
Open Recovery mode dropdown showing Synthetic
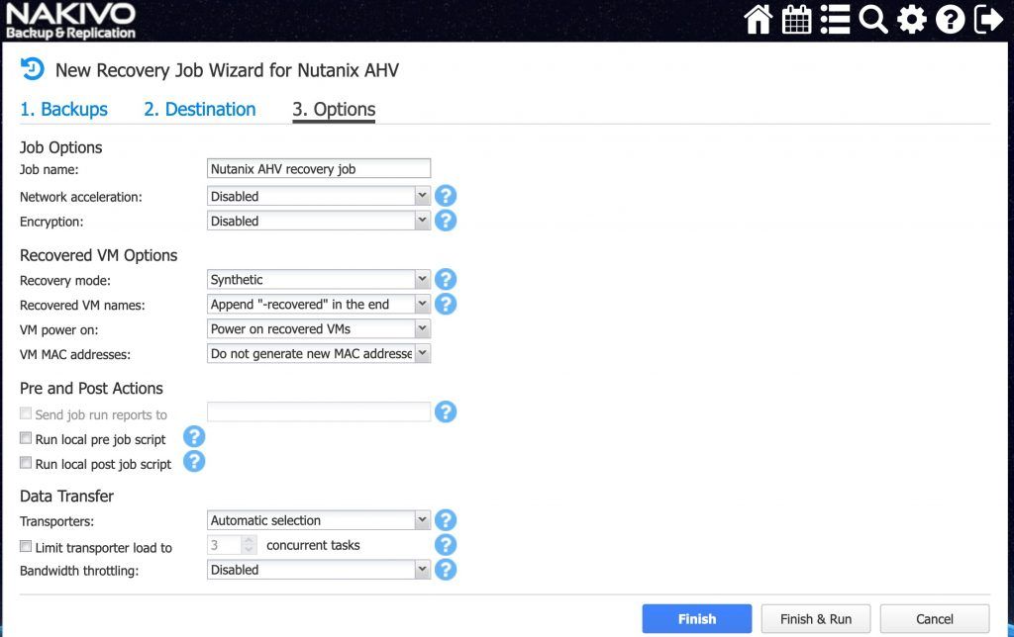319,279
